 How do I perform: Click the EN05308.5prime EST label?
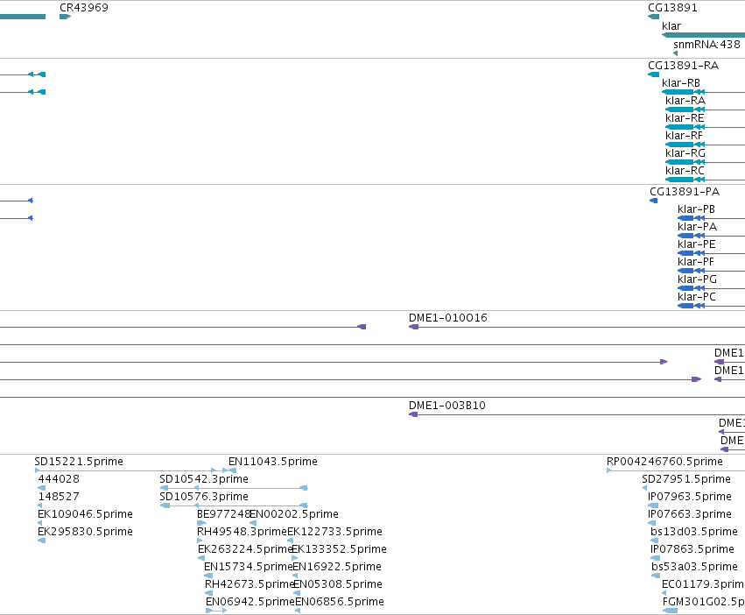[x=338, y=584]
